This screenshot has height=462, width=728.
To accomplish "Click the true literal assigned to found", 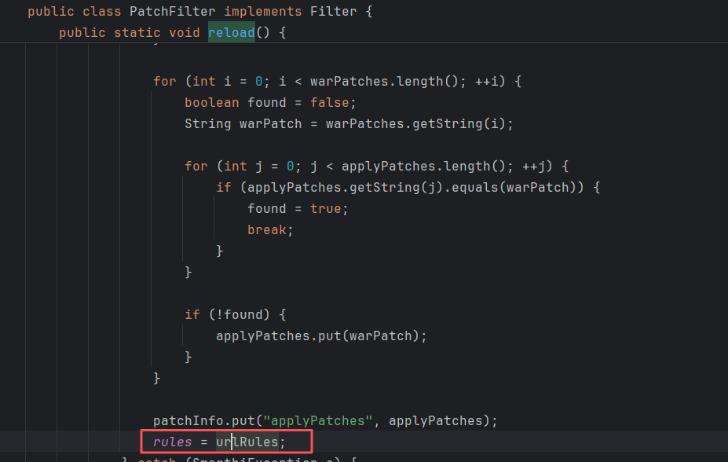I will [x=325, y=209].
